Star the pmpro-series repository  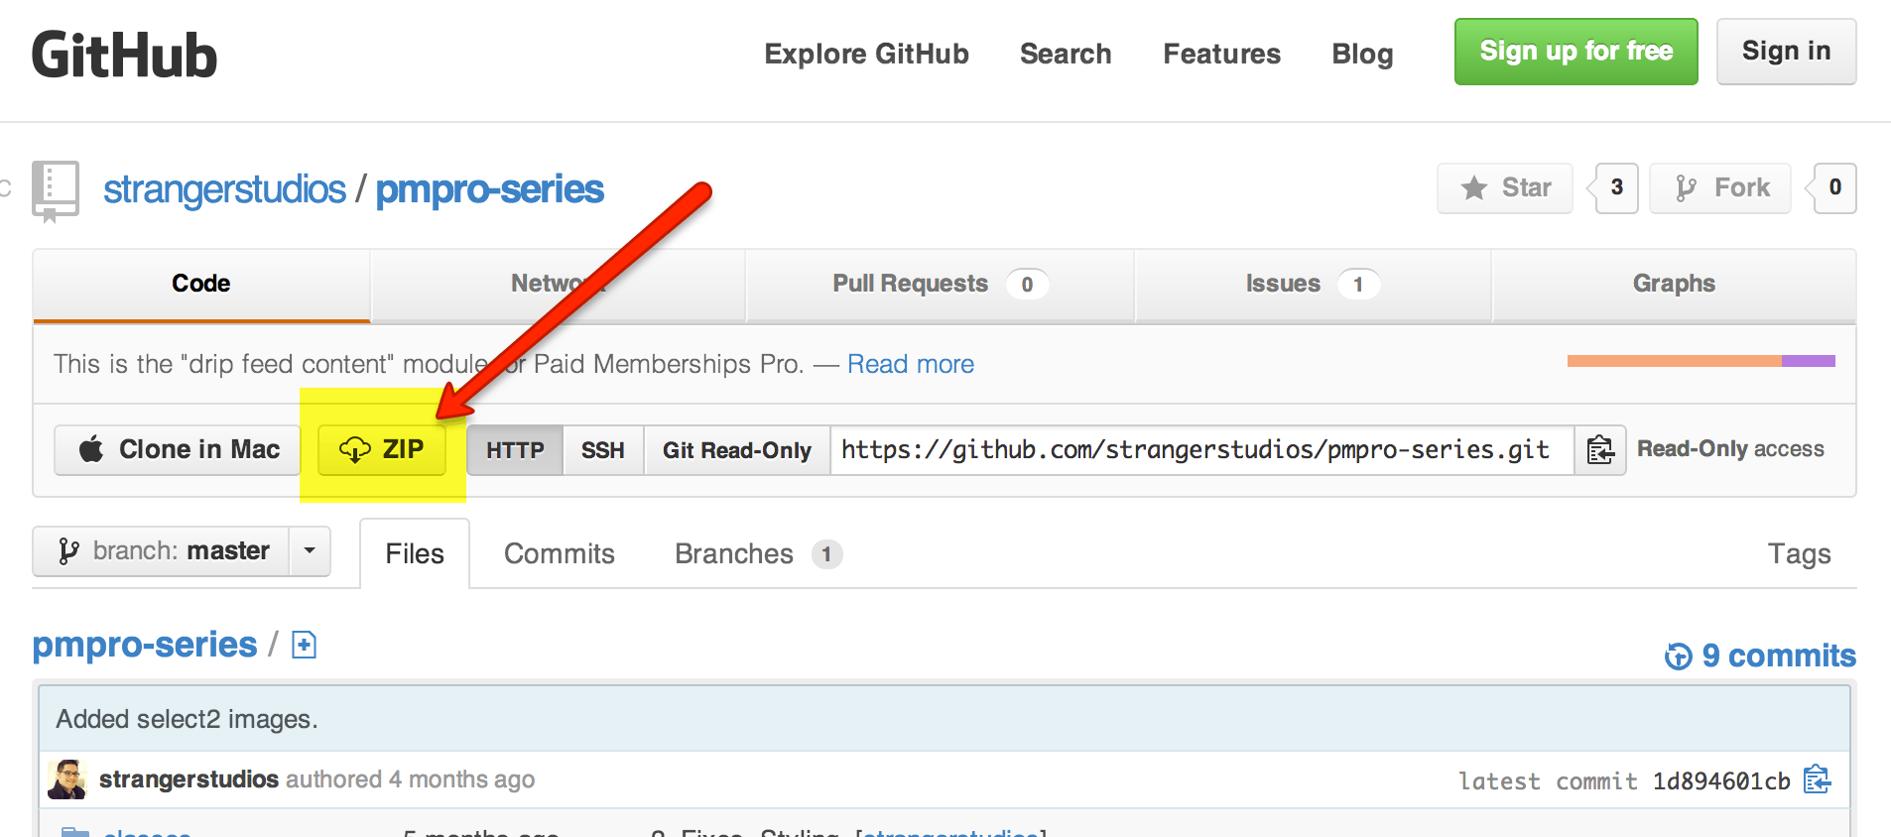(x=1505, y=187)
